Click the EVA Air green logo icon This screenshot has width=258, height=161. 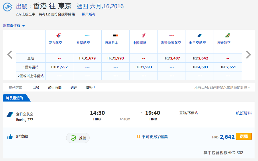point(228,35)
